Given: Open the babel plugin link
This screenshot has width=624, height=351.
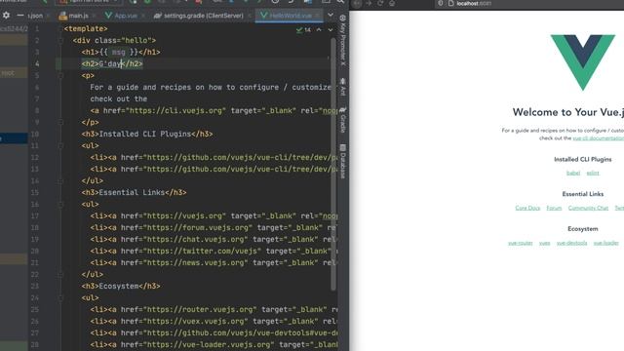Looking at the screenshot, I should point(573,173).
